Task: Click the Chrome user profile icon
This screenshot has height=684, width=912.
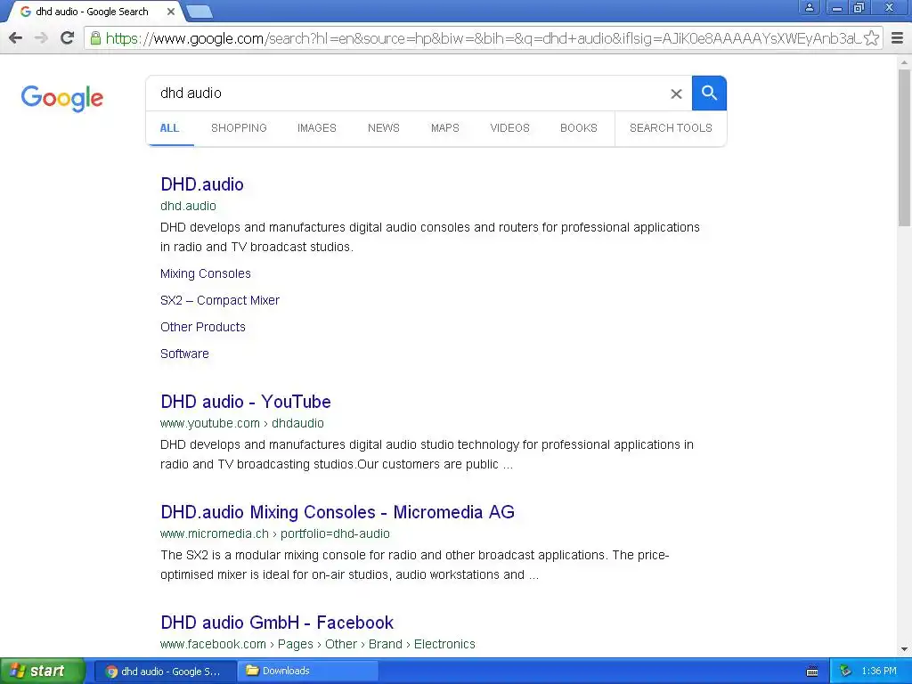Action: pos(810,7)
